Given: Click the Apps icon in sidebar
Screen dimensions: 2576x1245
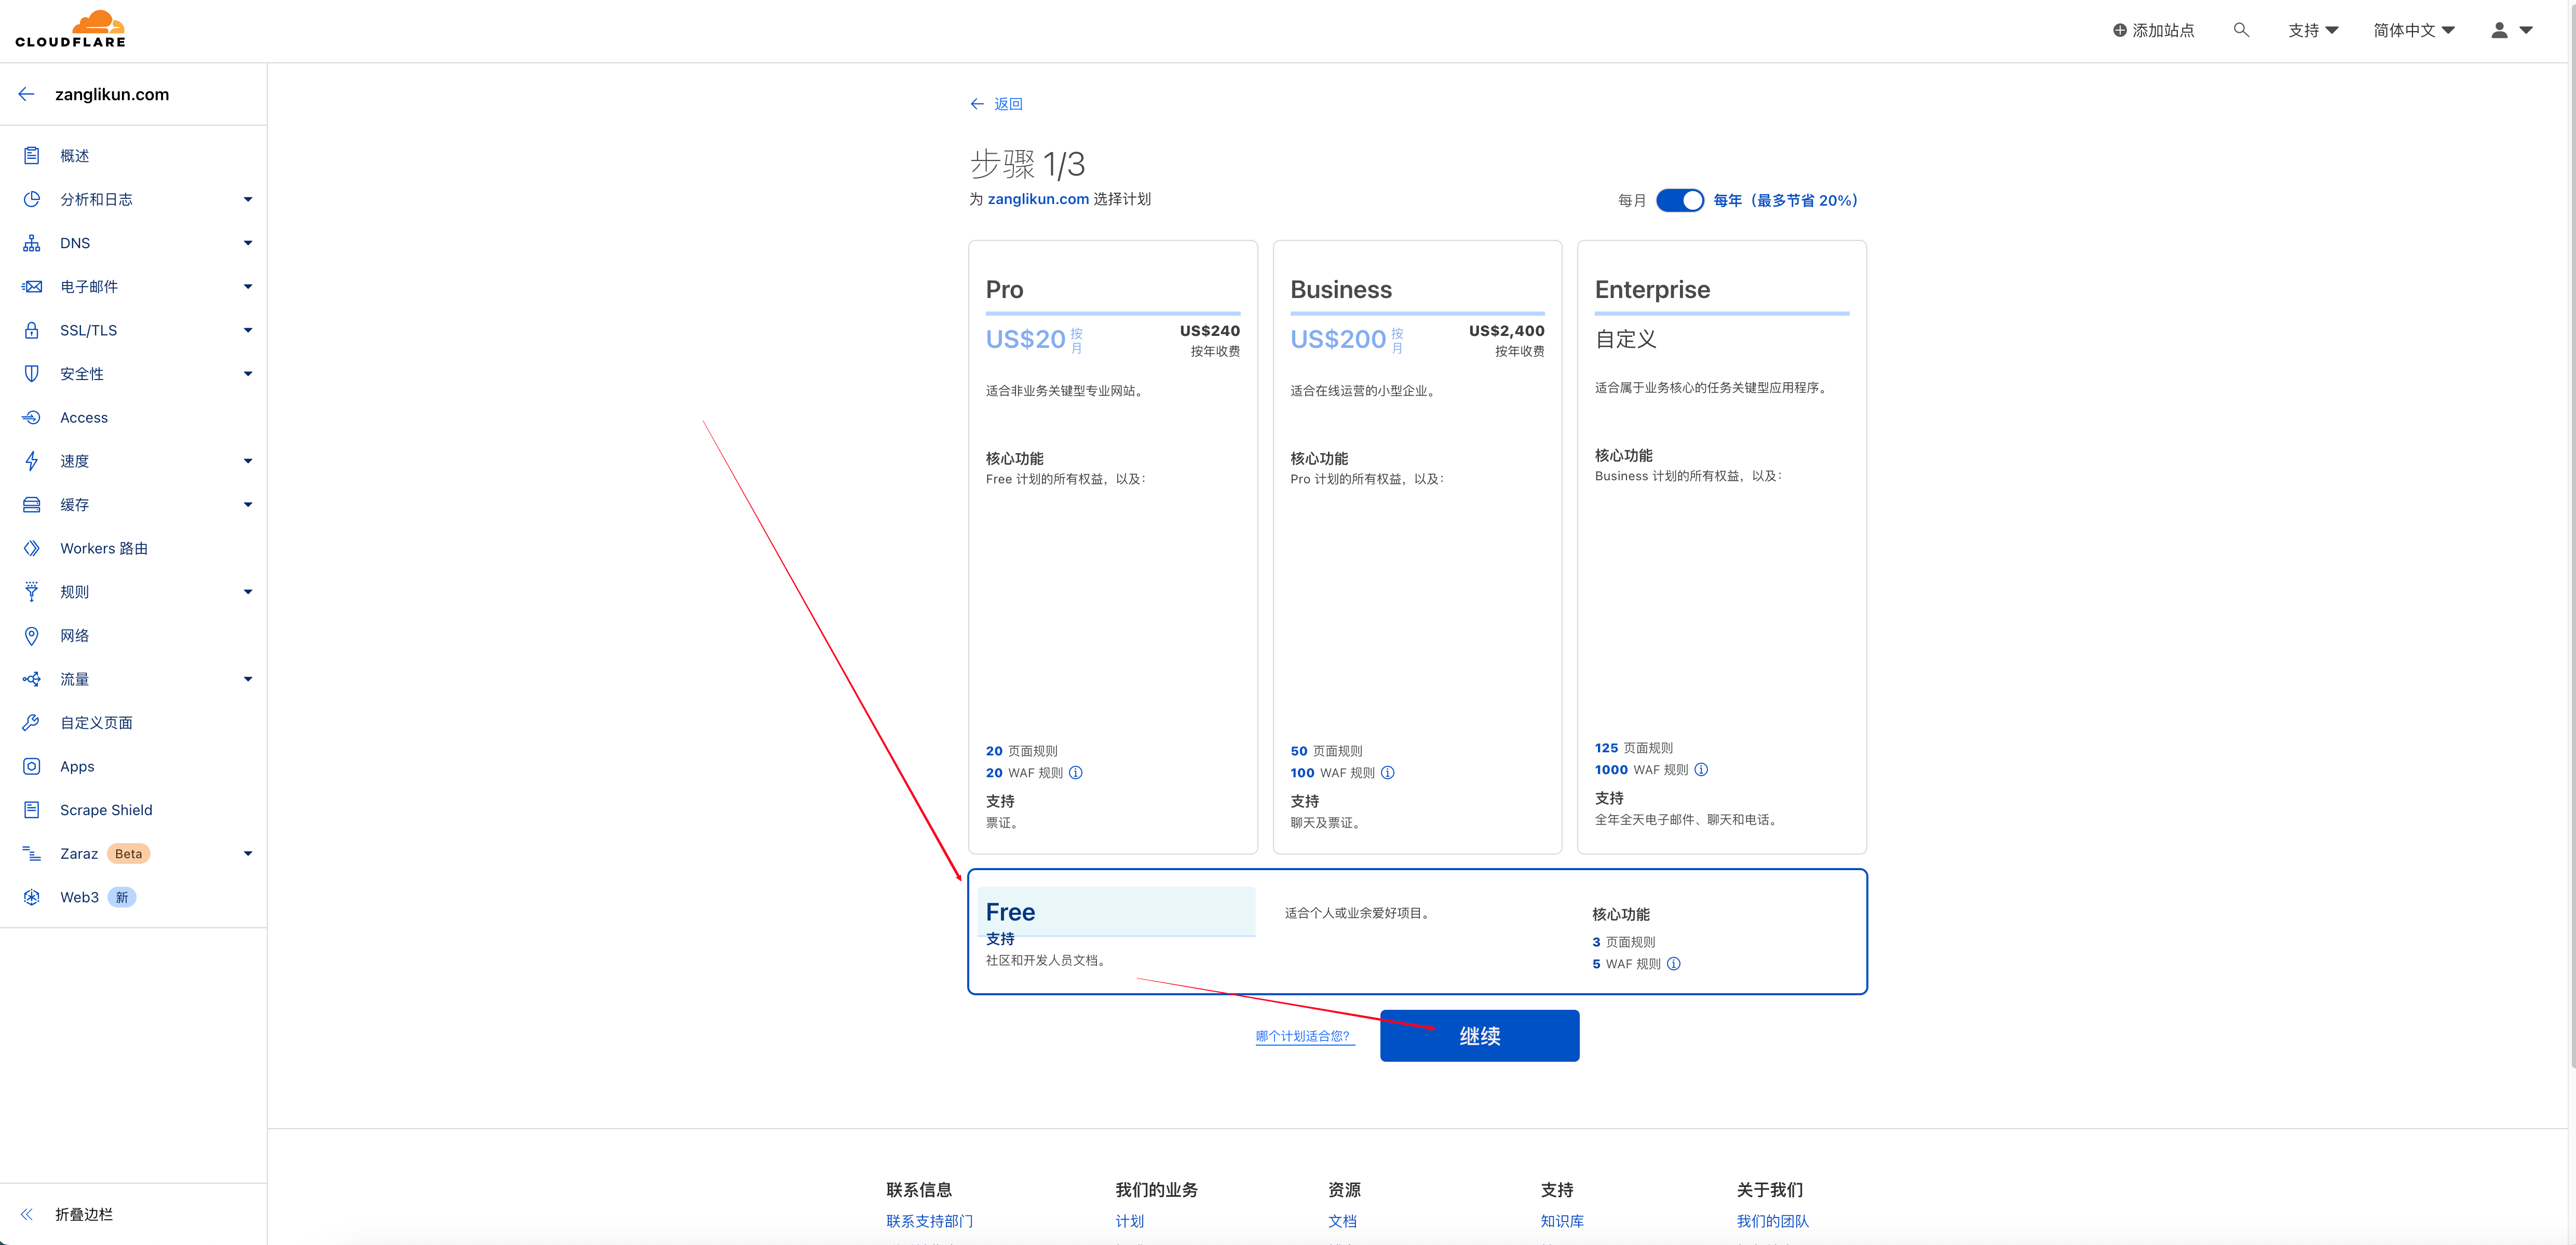Looking at the screenshot, I should point(32,766).
